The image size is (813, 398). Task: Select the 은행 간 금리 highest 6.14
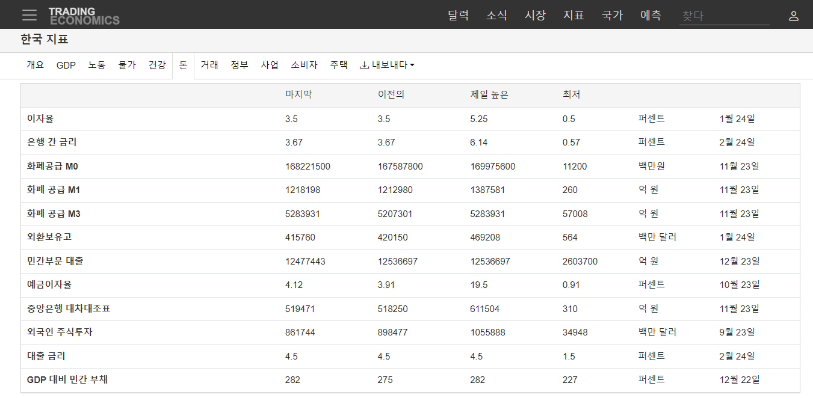479,142
